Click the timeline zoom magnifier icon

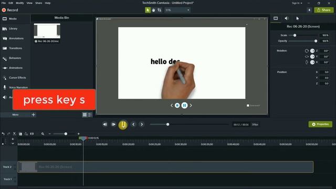(x=43, y=134)
